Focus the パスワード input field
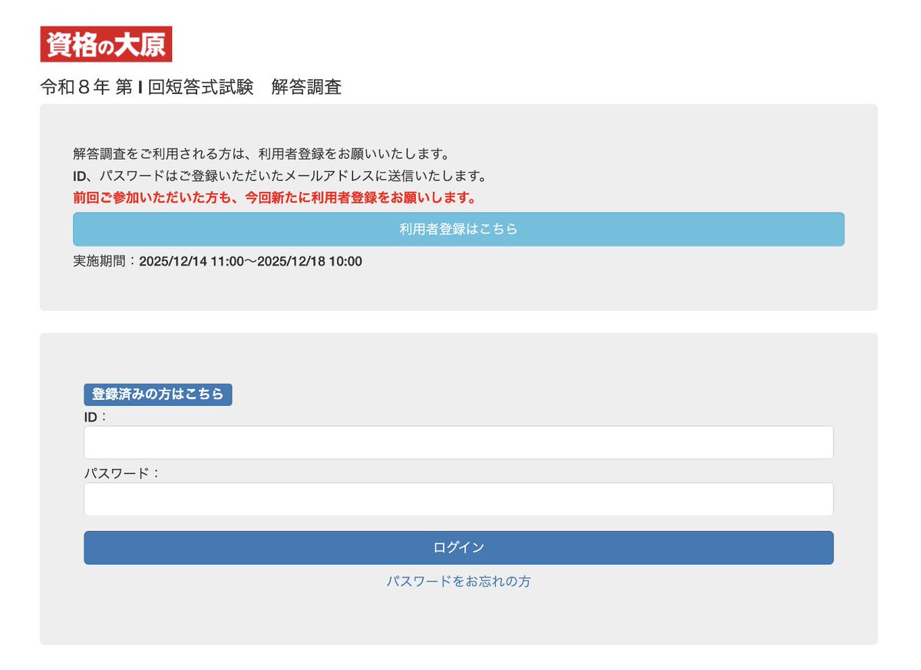Image resolution: width=921 pixels, height=670 pixels. coord(458,500)
